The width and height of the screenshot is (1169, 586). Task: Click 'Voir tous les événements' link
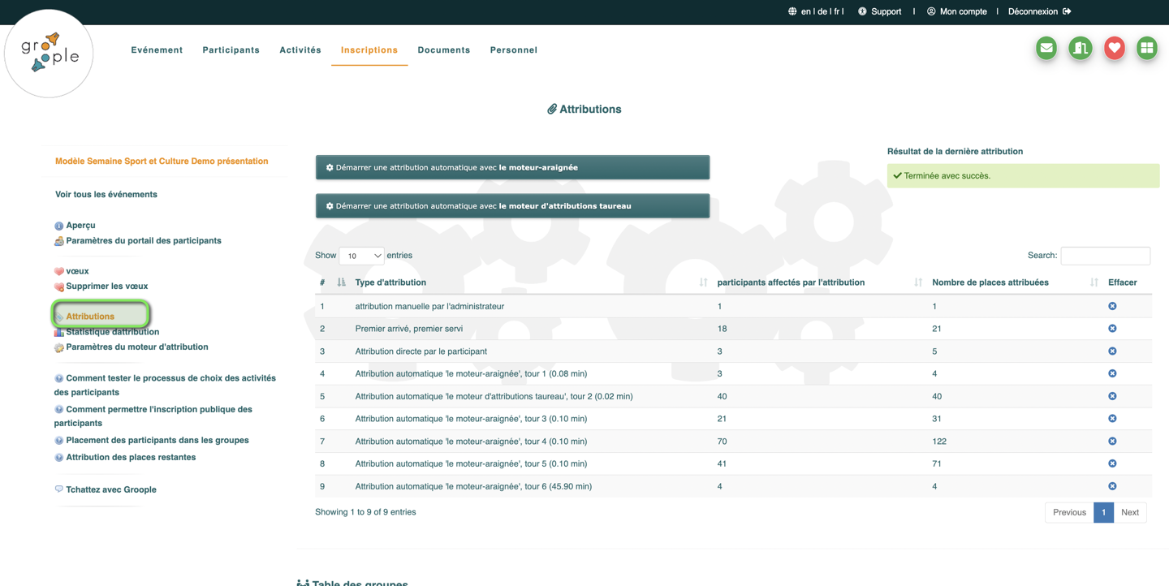point(106,195)
